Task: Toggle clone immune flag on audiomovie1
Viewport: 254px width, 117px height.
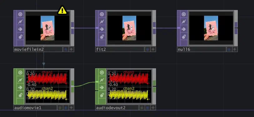Action: [x=20, y=80]
